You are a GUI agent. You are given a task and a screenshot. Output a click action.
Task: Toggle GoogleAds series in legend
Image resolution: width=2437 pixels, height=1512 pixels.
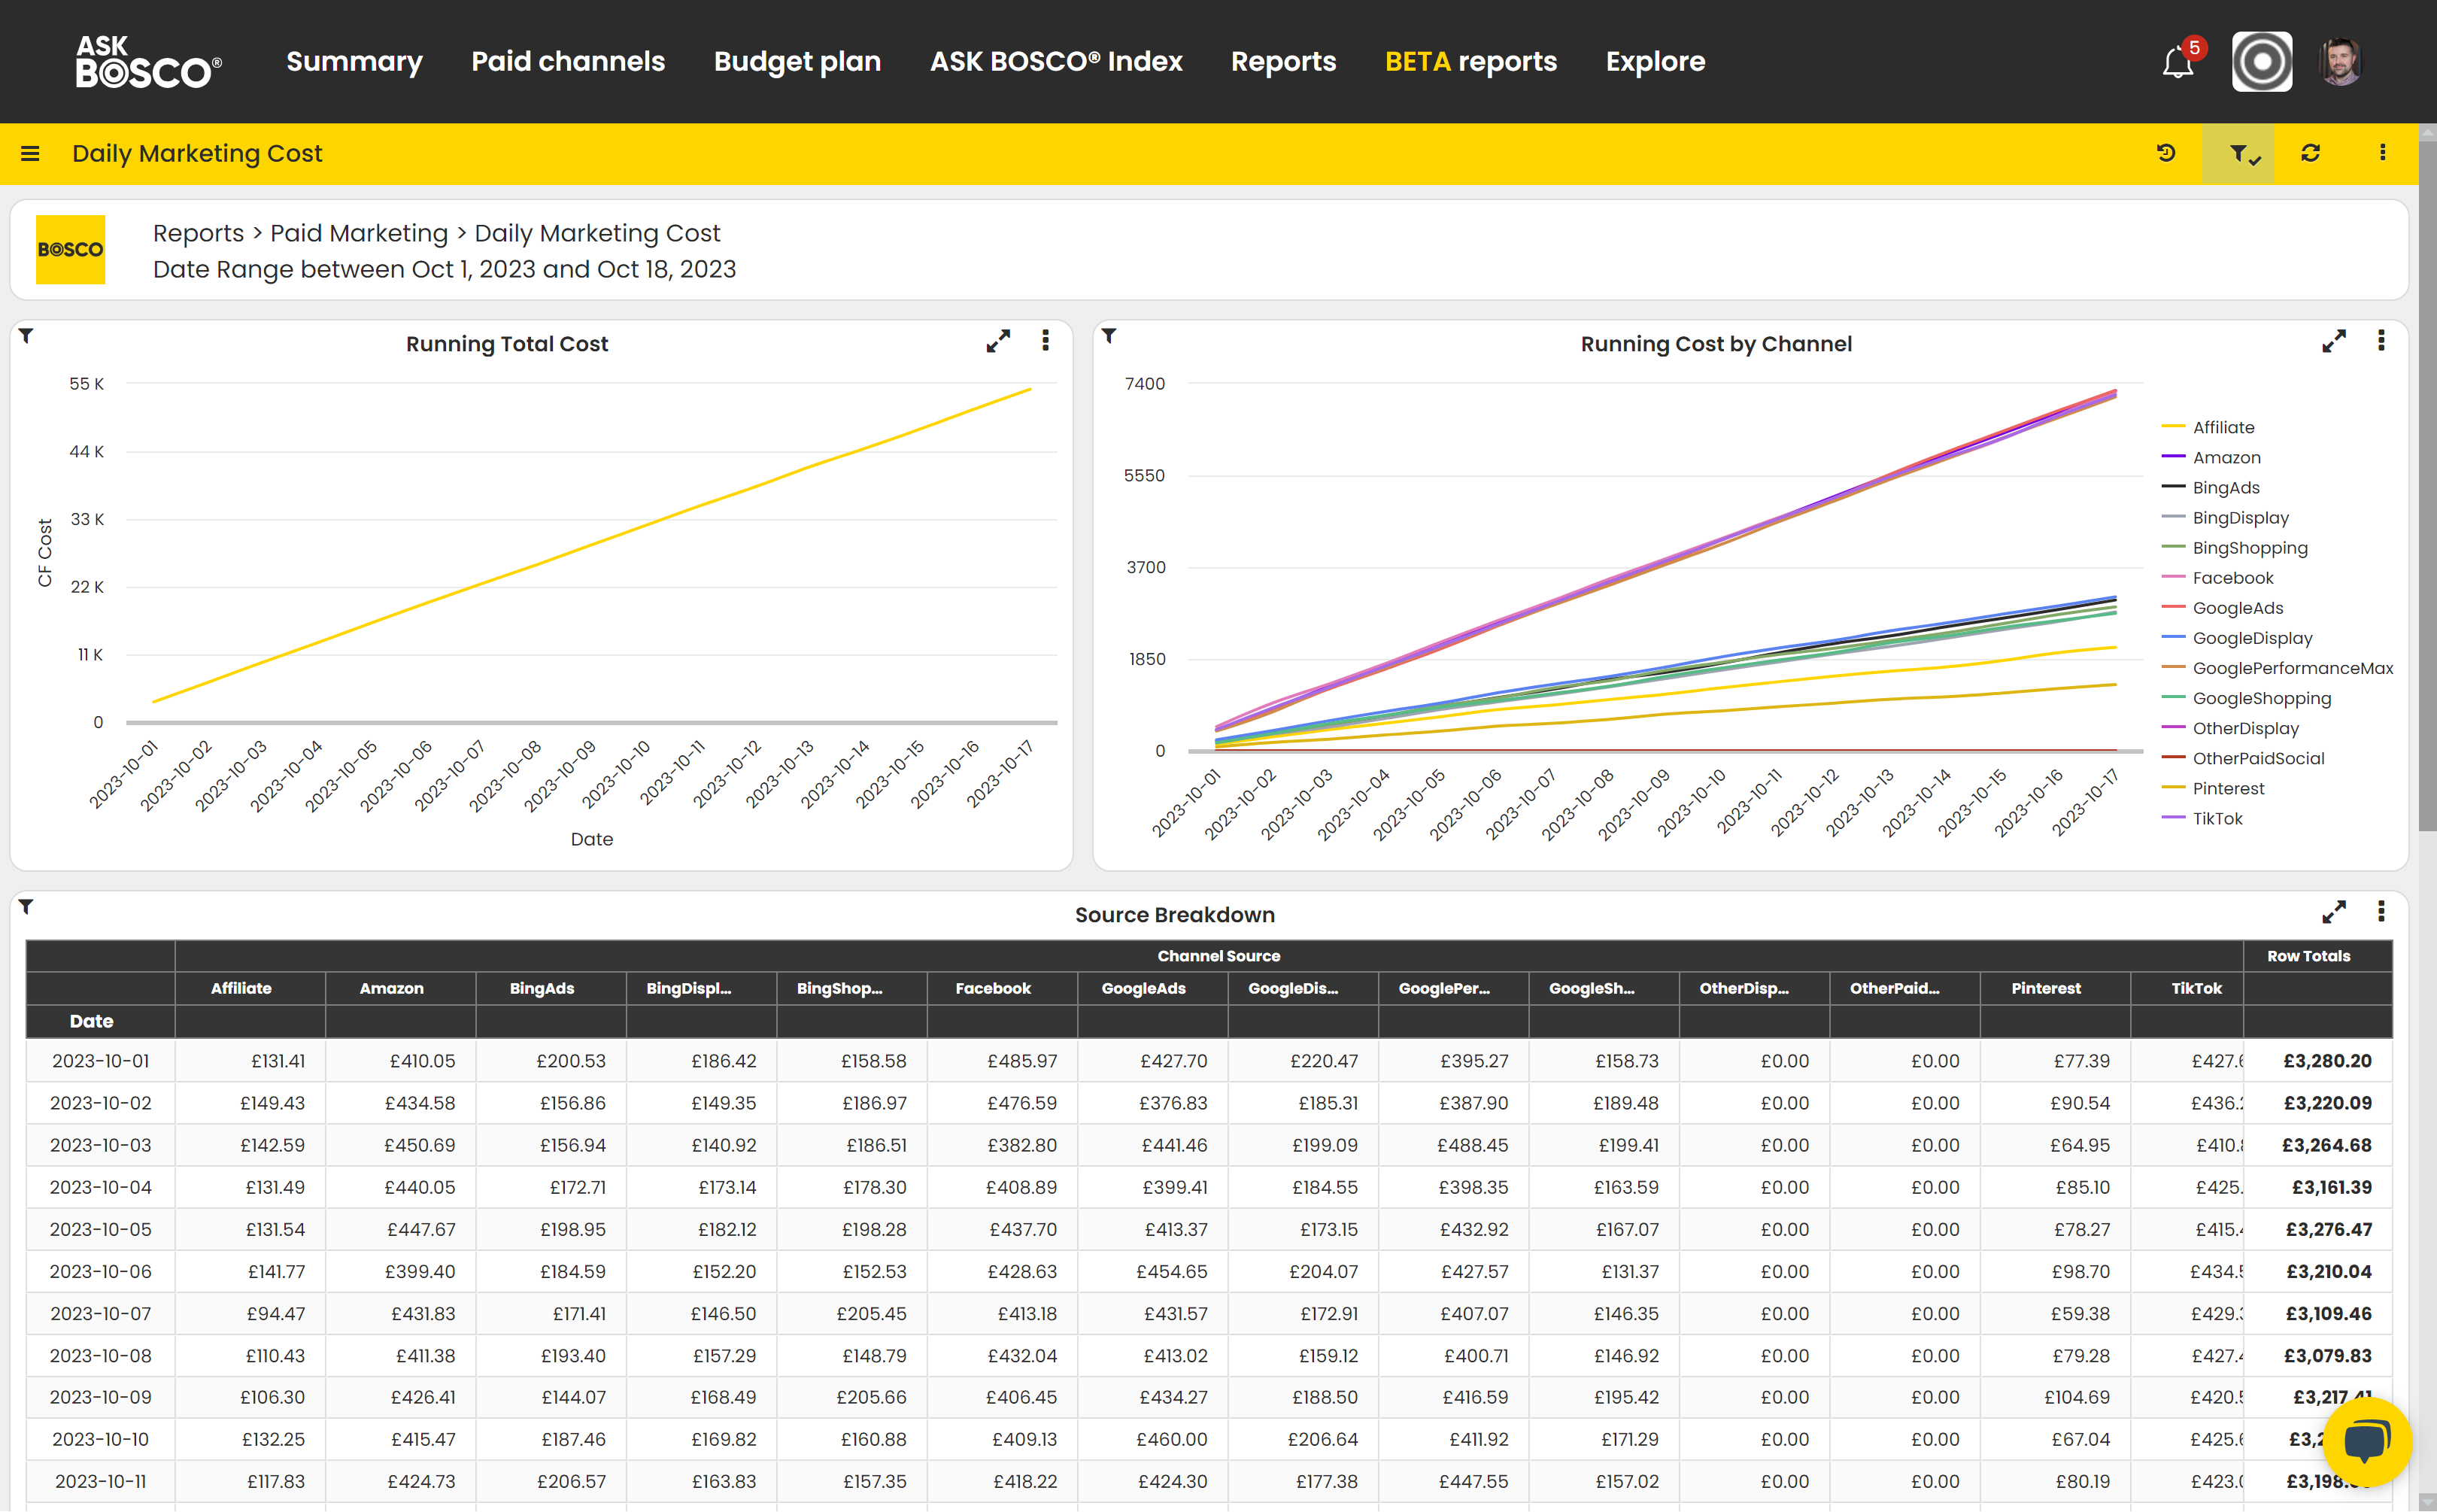tap(2237, 608)
